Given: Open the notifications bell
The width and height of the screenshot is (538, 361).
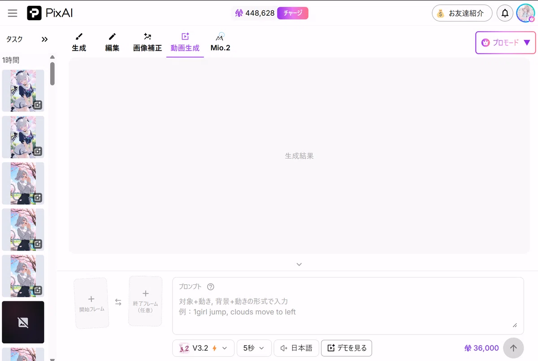Looking at the screenshot, I should (x=505, y=13).
